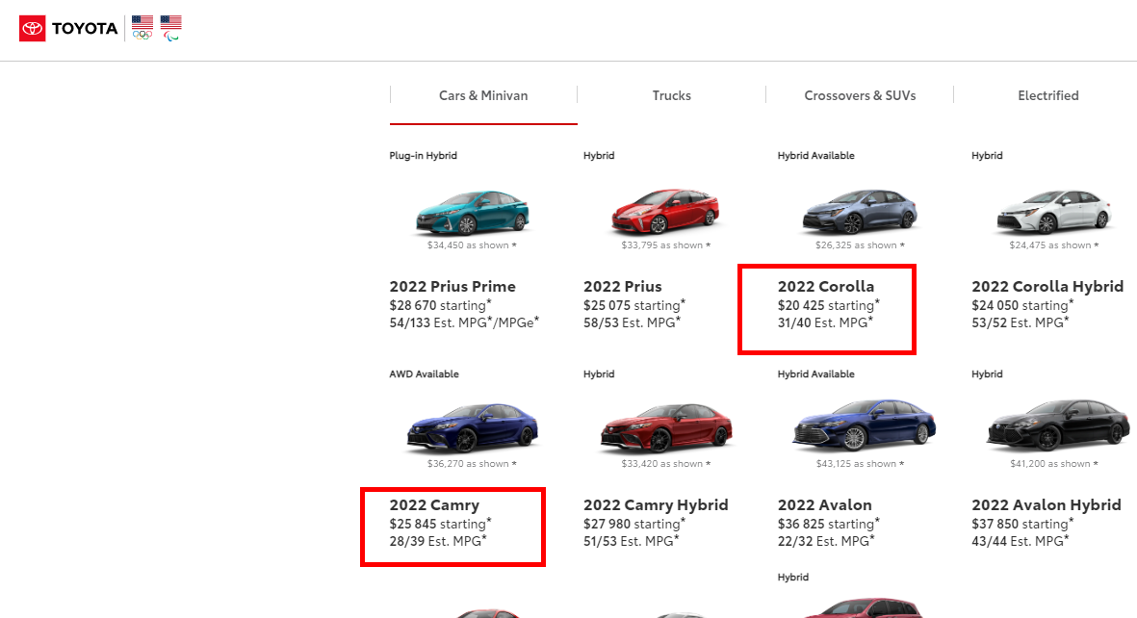The height and width of the screenshot is (618, 1137).
Task: Click the '$24,475 as shown' caption
Action: point(1053,245)
